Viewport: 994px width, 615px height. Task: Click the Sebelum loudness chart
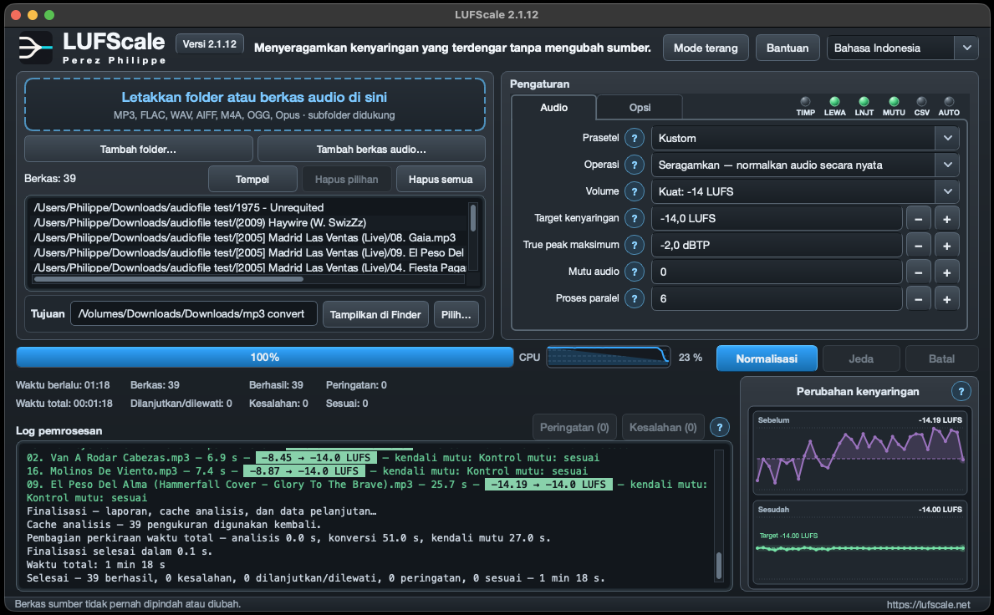coord(859,451)
